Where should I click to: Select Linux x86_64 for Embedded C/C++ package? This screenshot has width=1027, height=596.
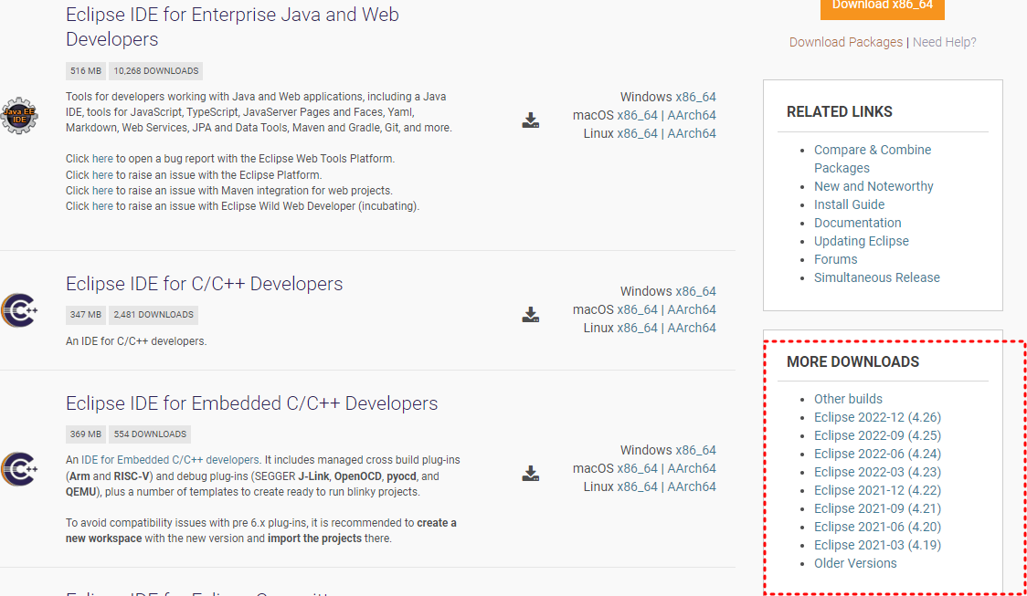pos(637,486)
